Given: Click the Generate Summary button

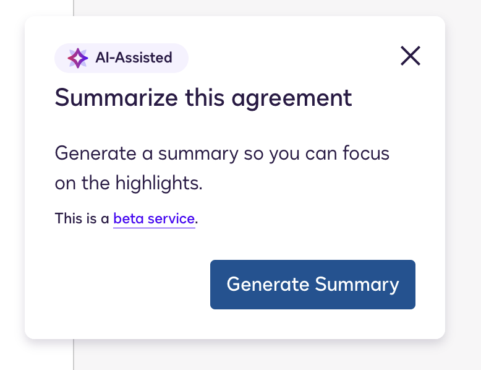Looking at the screenshot, I should pos(312,285).
